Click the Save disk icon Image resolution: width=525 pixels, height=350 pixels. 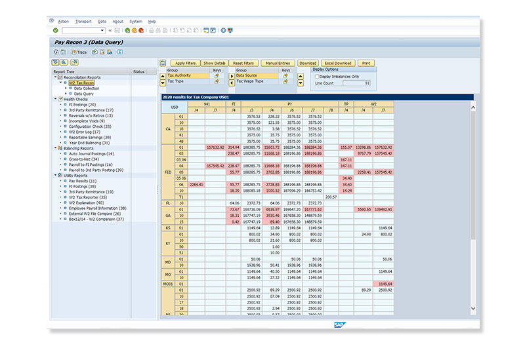coord(117,30)
